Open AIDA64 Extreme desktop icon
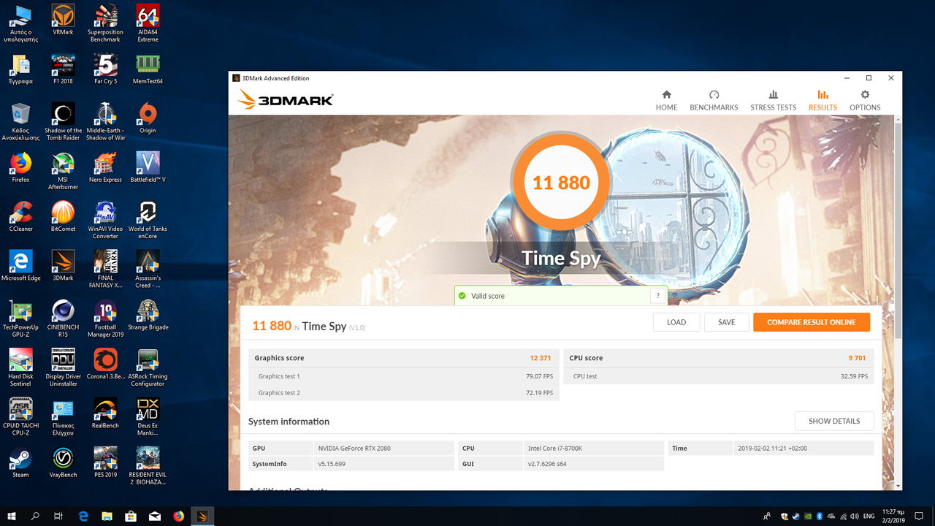 pos(148,23)
